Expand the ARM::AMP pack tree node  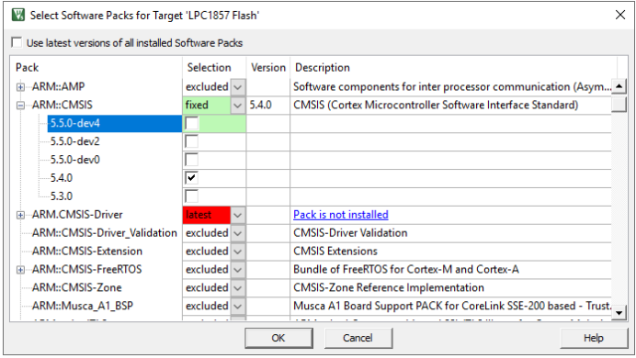[20, 87]
